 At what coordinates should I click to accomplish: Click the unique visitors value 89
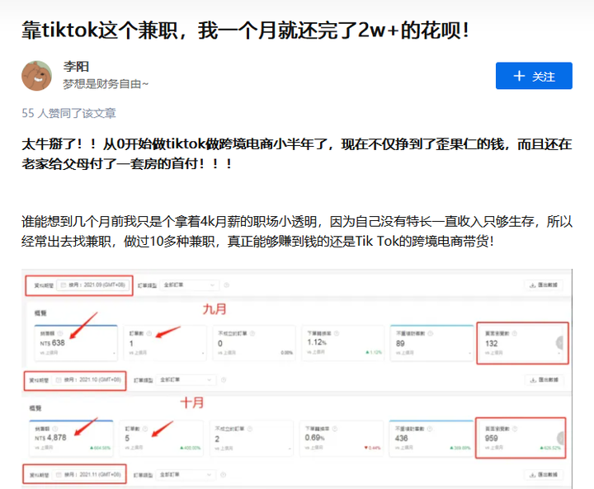tap(400, 343)
